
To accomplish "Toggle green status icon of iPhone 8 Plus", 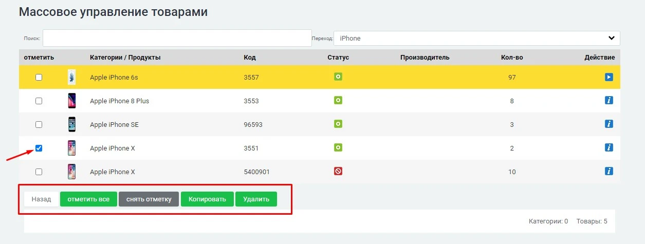I will click(x=338, y=100).
